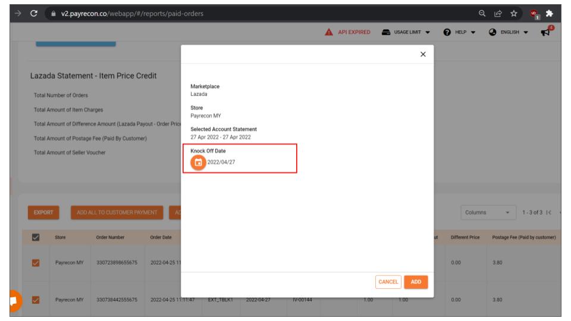Click the API EXPIRED link text
The width and height of the screenshot is (571, 321).
coord(354,32)
